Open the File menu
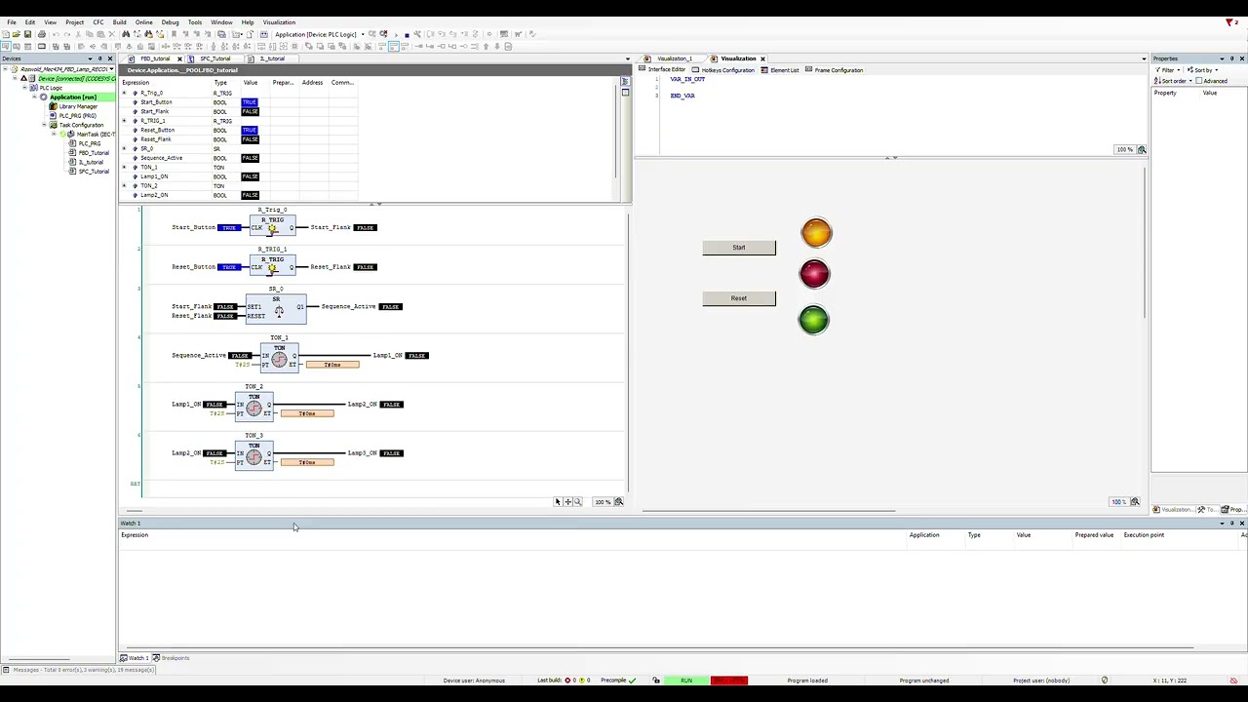This screenshot has width=1248, height=702. (12, 22)
